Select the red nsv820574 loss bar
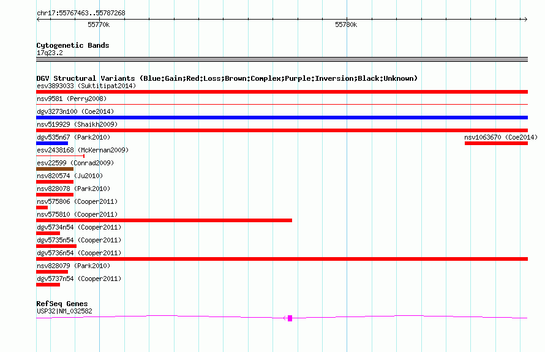This screenshot has height=352, width=545. point(55,182)
